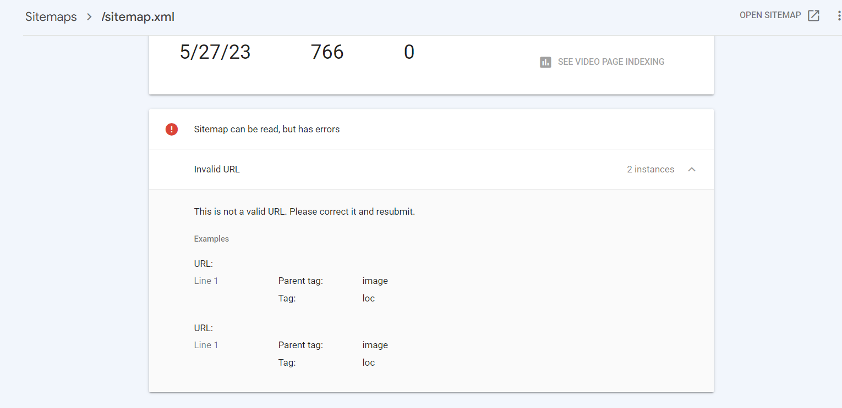The image size is (842, 408).
Task: Click the "This is not a valid URL" message
Action: pos(304,211)
